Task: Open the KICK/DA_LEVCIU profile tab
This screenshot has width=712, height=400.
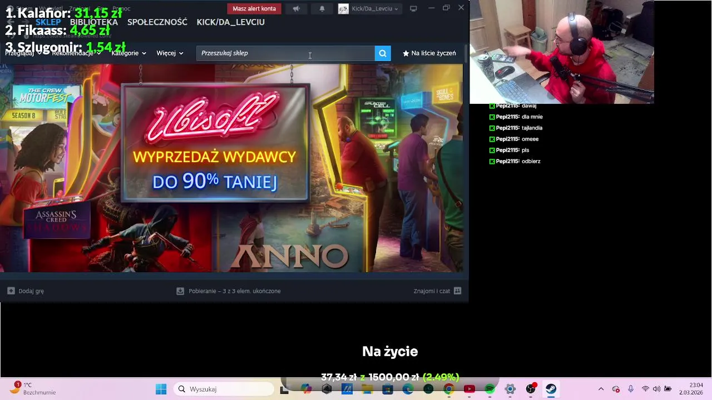Action: click(x=231, y=22)
